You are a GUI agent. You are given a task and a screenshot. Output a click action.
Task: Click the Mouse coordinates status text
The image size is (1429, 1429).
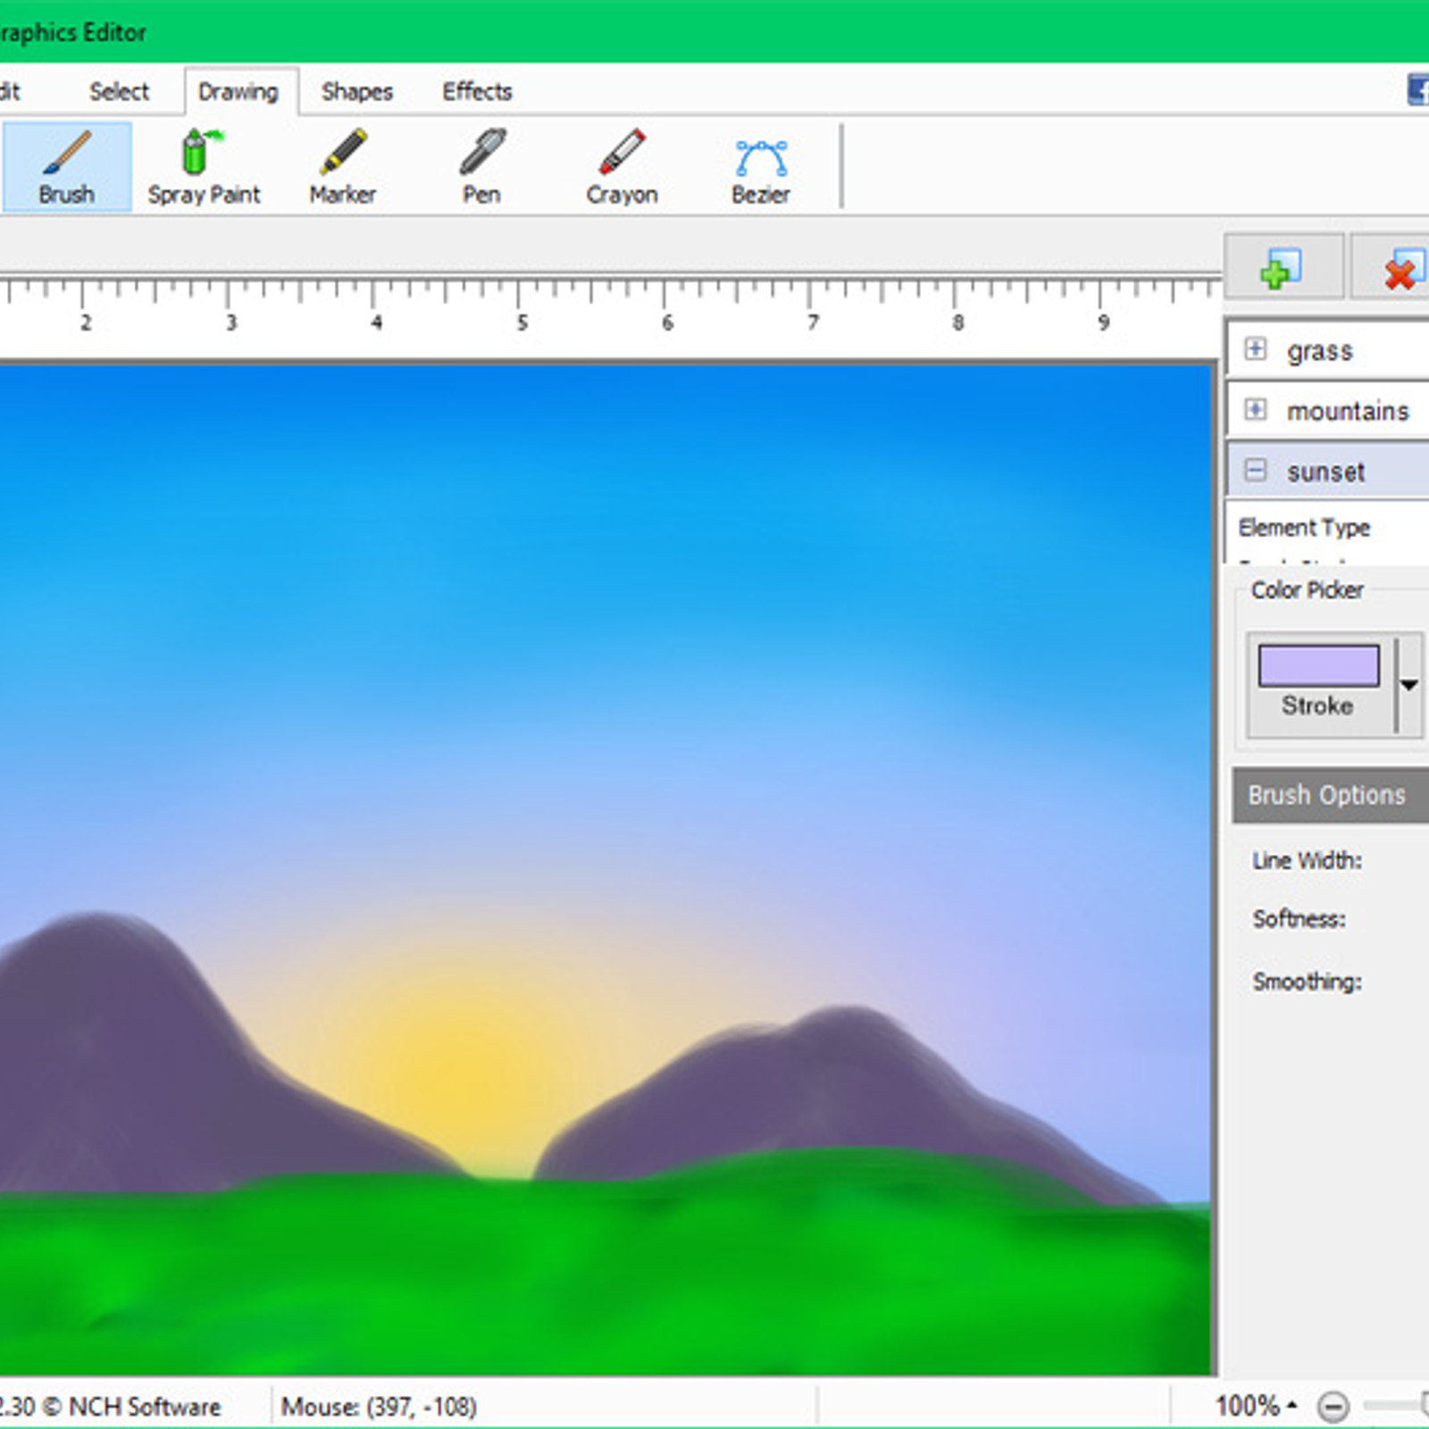tap(379, 1407)
